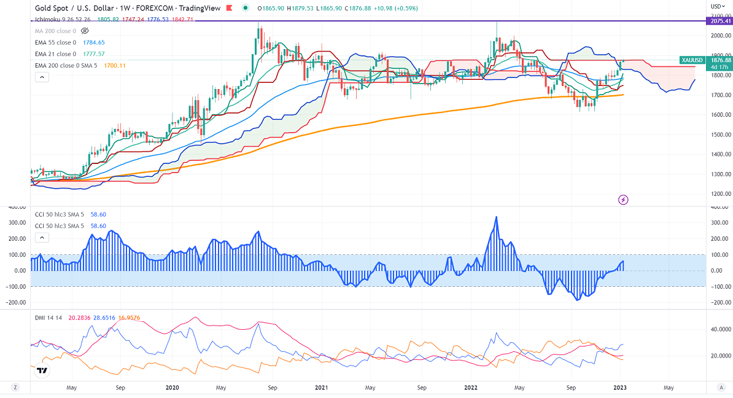
Task: Click the 2021 label on the time axis
Action: (x=321, y=388)
